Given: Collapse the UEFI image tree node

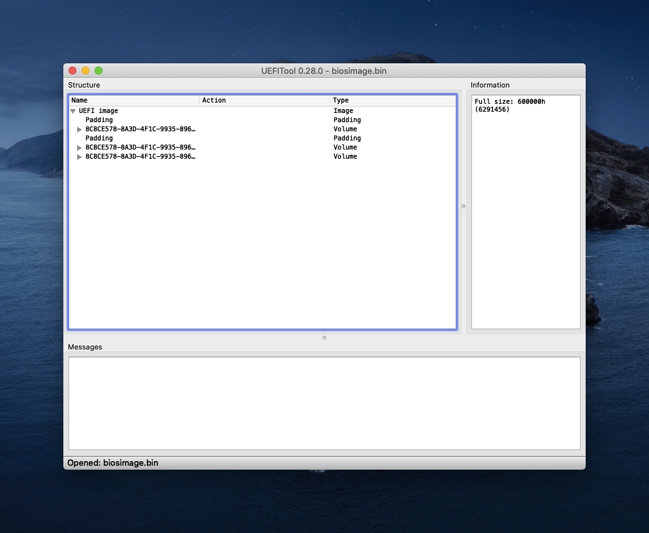Looking at the screenshot, I should (73, 111).
